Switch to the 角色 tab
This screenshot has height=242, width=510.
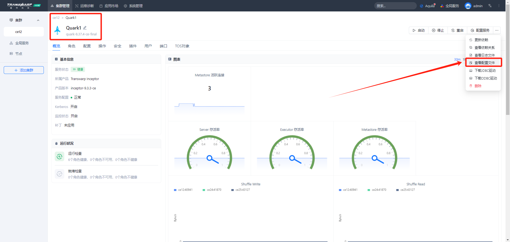(72, 46)
